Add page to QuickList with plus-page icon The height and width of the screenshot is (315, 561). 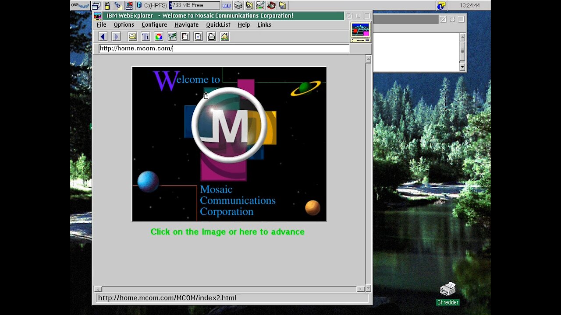pos(198,37)
